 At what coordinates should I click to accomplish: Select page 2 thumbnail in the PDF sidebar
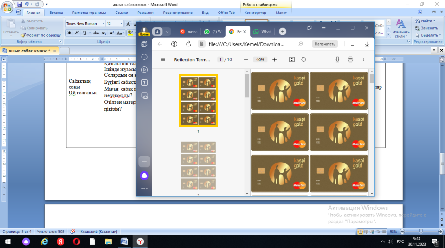[198, 167]
